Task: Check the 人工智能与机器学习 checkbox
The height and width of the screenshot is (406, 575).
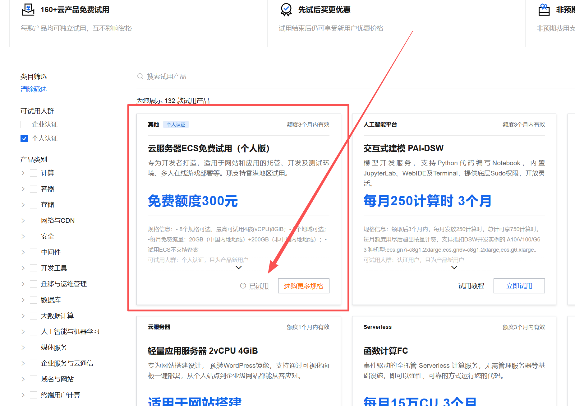Action: click(34, 332)
